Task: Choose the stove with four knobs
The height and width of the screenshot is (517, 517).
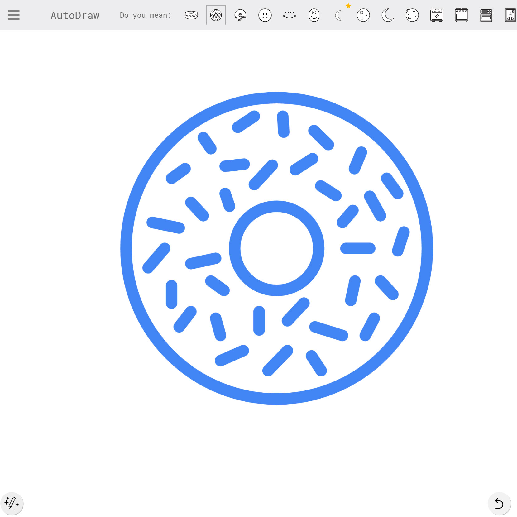Action: pyautogui.click(x=461, y=15)
